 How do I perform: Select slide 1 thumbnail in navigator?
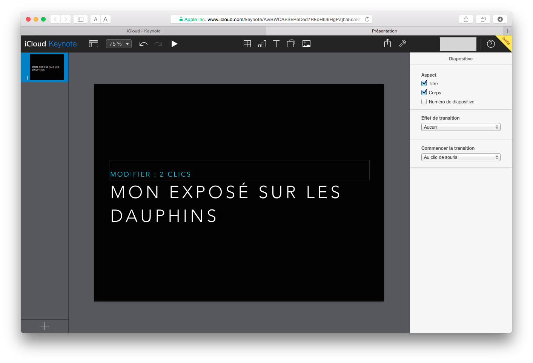tap(47, 67)
